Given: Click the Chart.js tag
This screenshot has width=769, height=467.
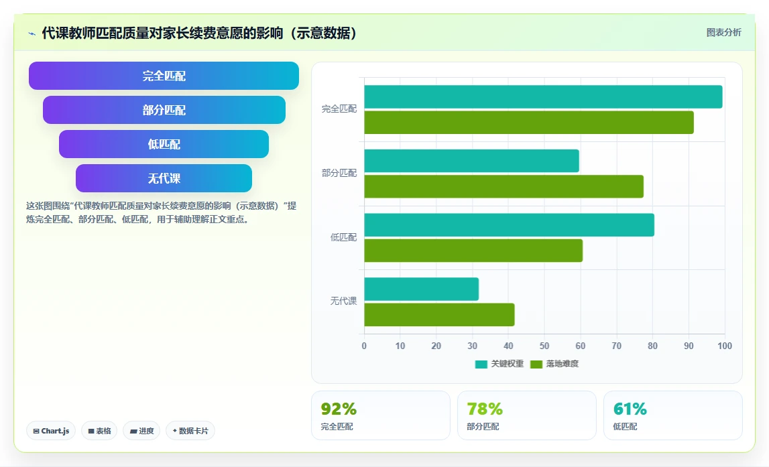Looking at the screenshot, I should point(51,431).
